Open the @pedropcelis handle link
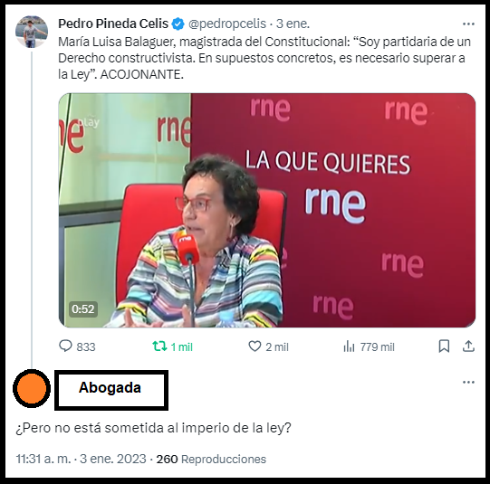 tap(227, 24)
